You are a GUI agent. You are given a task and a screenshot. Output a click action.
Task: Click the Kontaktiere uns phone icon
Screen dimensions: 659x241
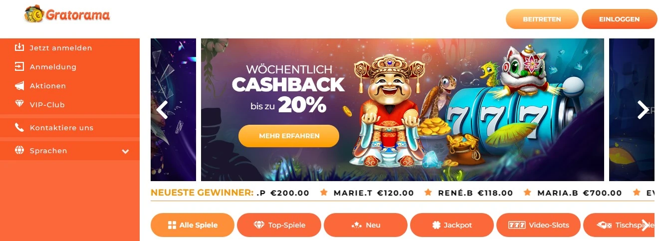[x=19, y=128]
